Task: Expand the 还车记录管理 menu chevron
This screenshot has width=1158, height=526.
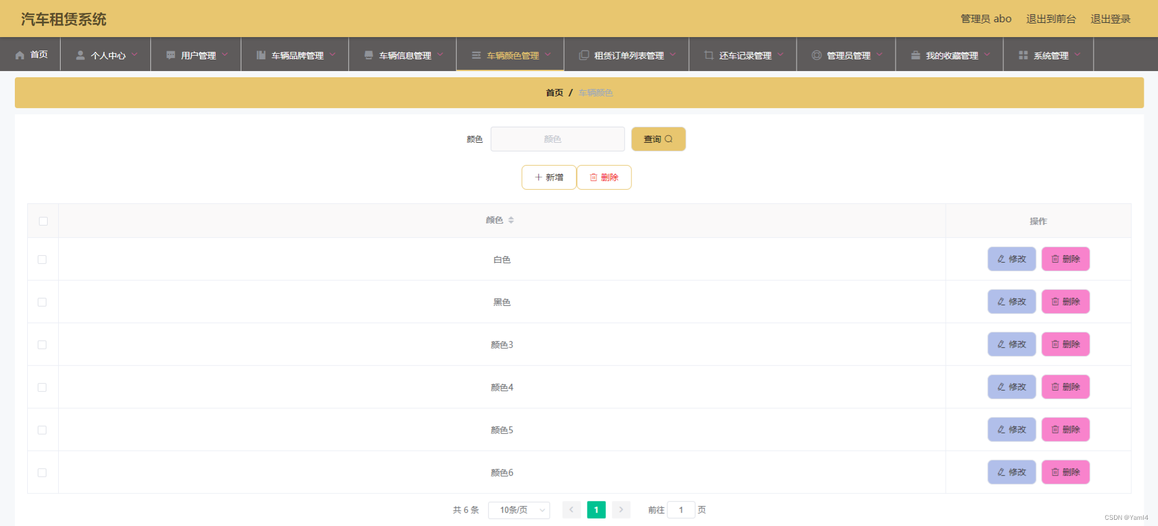Action: pyautogui.click(x=780, y=54)
